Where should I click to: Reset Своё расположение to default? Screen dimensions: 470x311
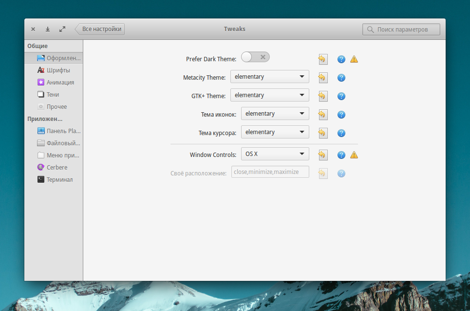tap(323, 173)
